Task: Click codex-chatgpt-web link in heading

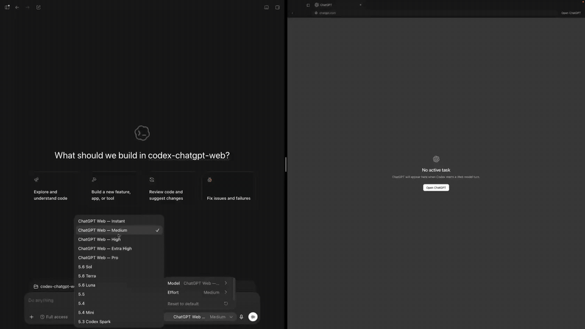Action: tap(189, 155)
